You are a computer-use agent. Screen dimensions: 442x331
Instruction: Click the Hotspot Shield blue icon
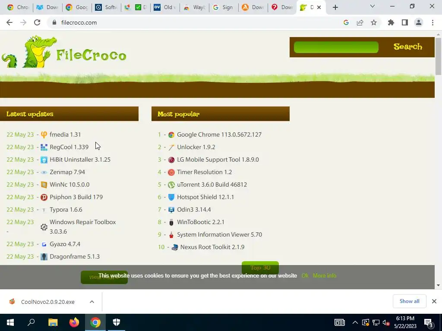pyautogui.click(x=171, y=197)
